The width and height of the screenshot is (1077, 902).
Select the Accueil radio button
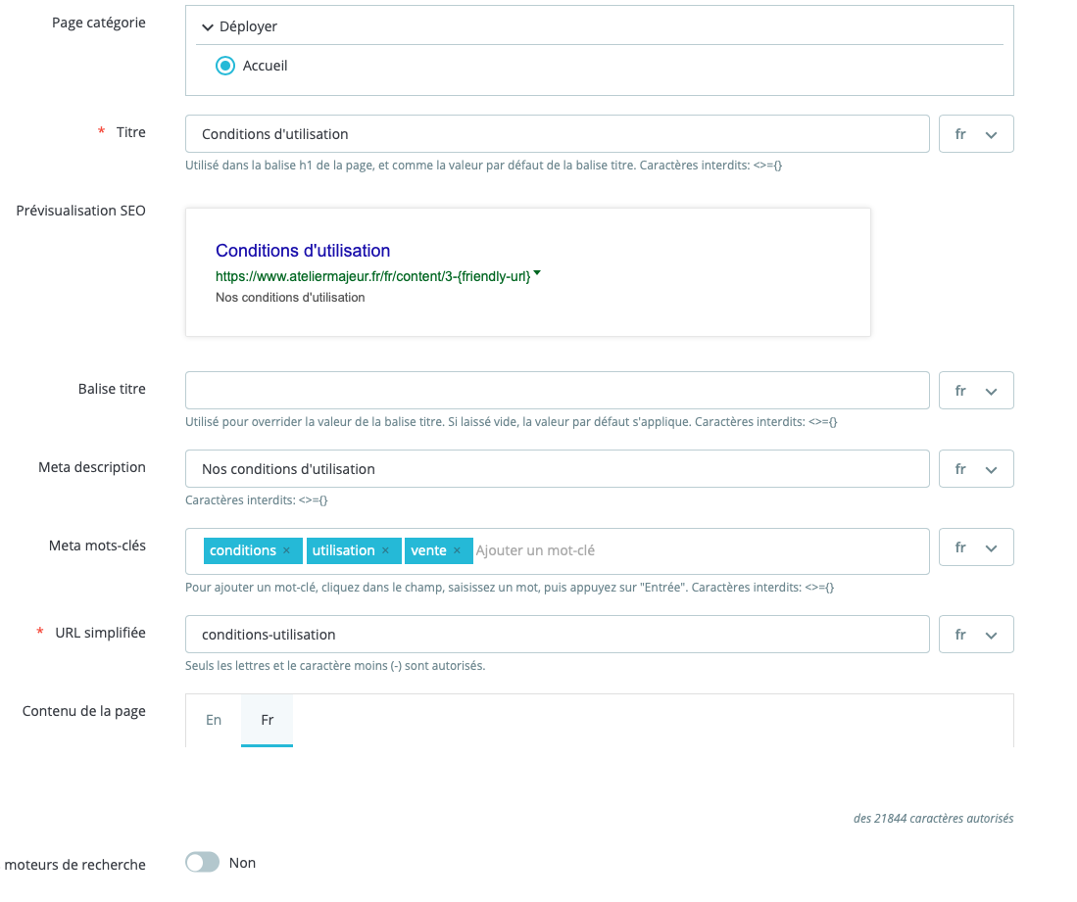(x=225, y=66)
